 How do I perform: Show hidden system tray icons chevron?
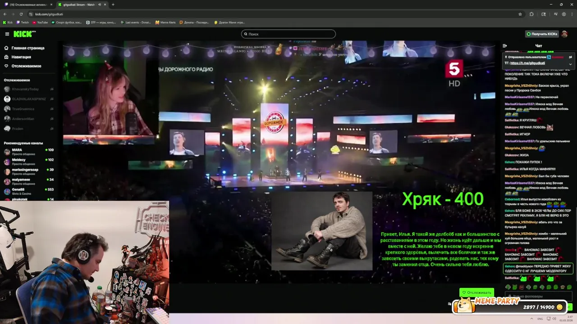pos(531,319)
